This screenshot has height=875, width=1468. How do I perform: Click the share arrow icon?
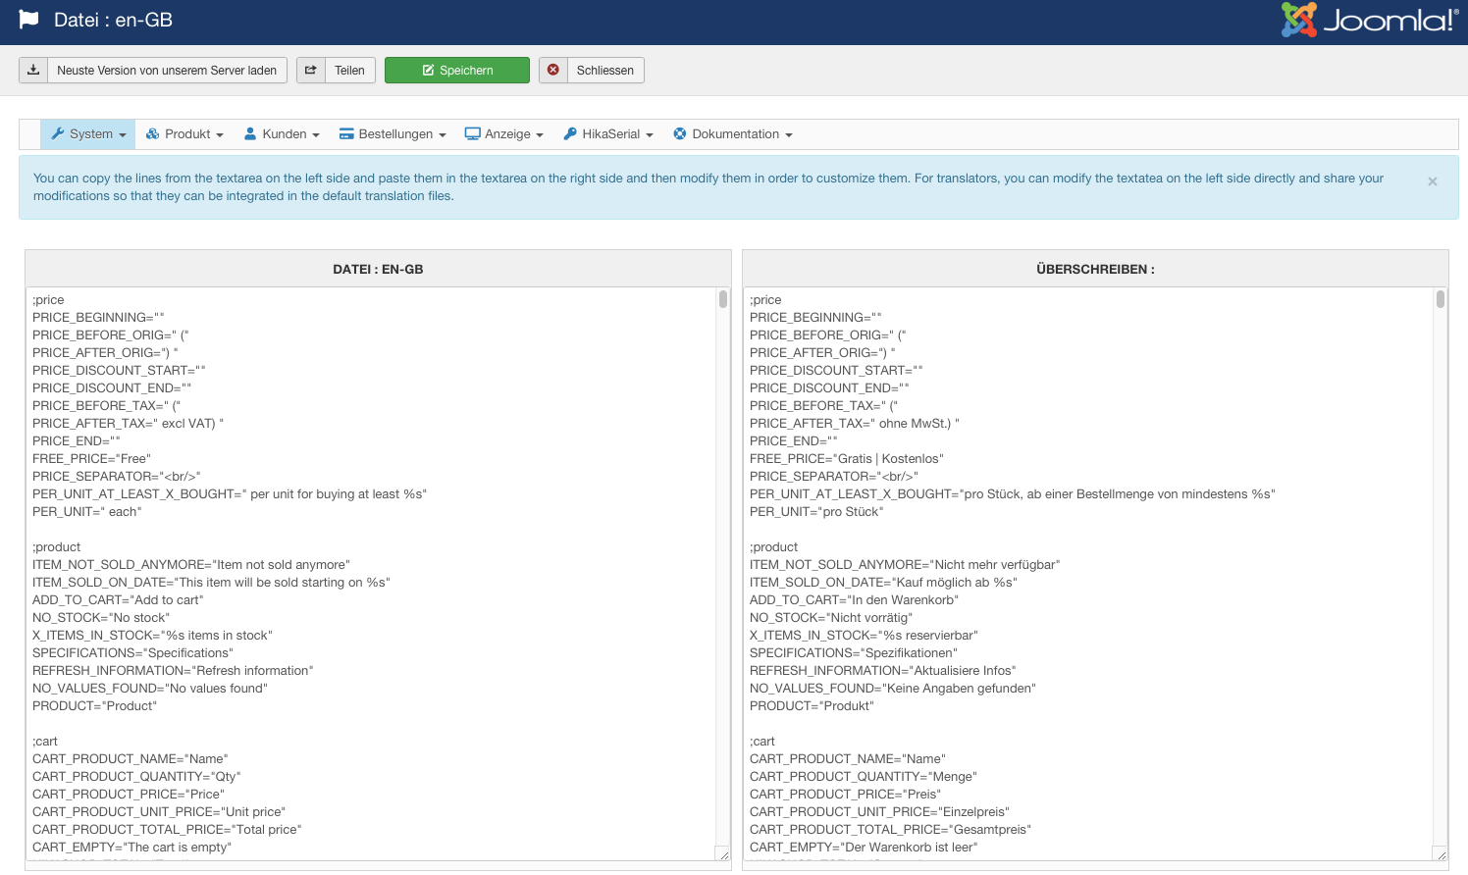311,71
